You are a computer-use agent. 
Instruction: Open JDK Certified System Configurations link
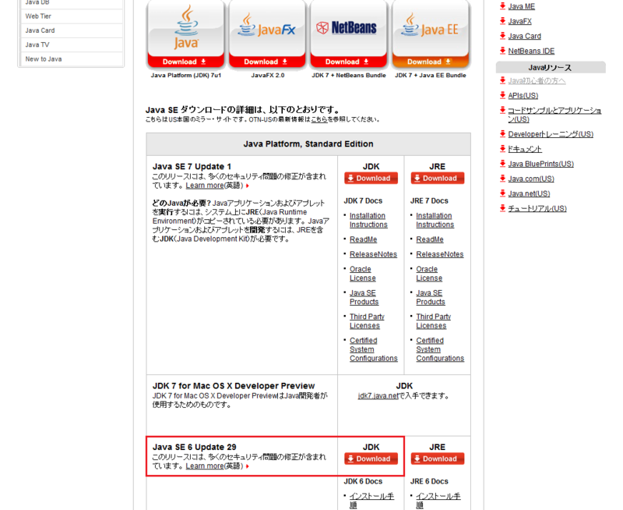374,349
